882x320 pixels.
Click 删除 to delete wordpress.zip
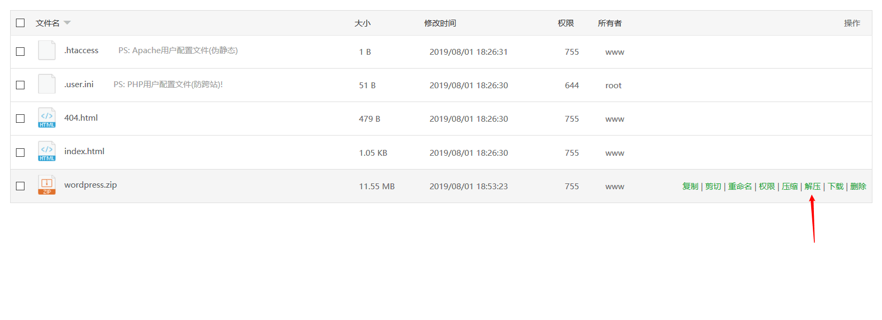tap(858, 187)
